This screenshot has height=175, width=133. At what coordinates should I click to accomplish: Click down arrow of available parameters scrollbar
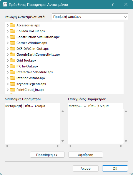coord(63,141)
